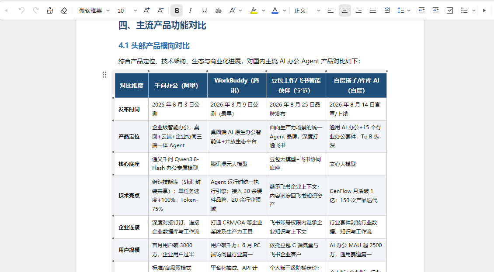The height and width of the screenshot is (272, 494).
Task: Toggle bold formatting
Action: click(177, 10)
